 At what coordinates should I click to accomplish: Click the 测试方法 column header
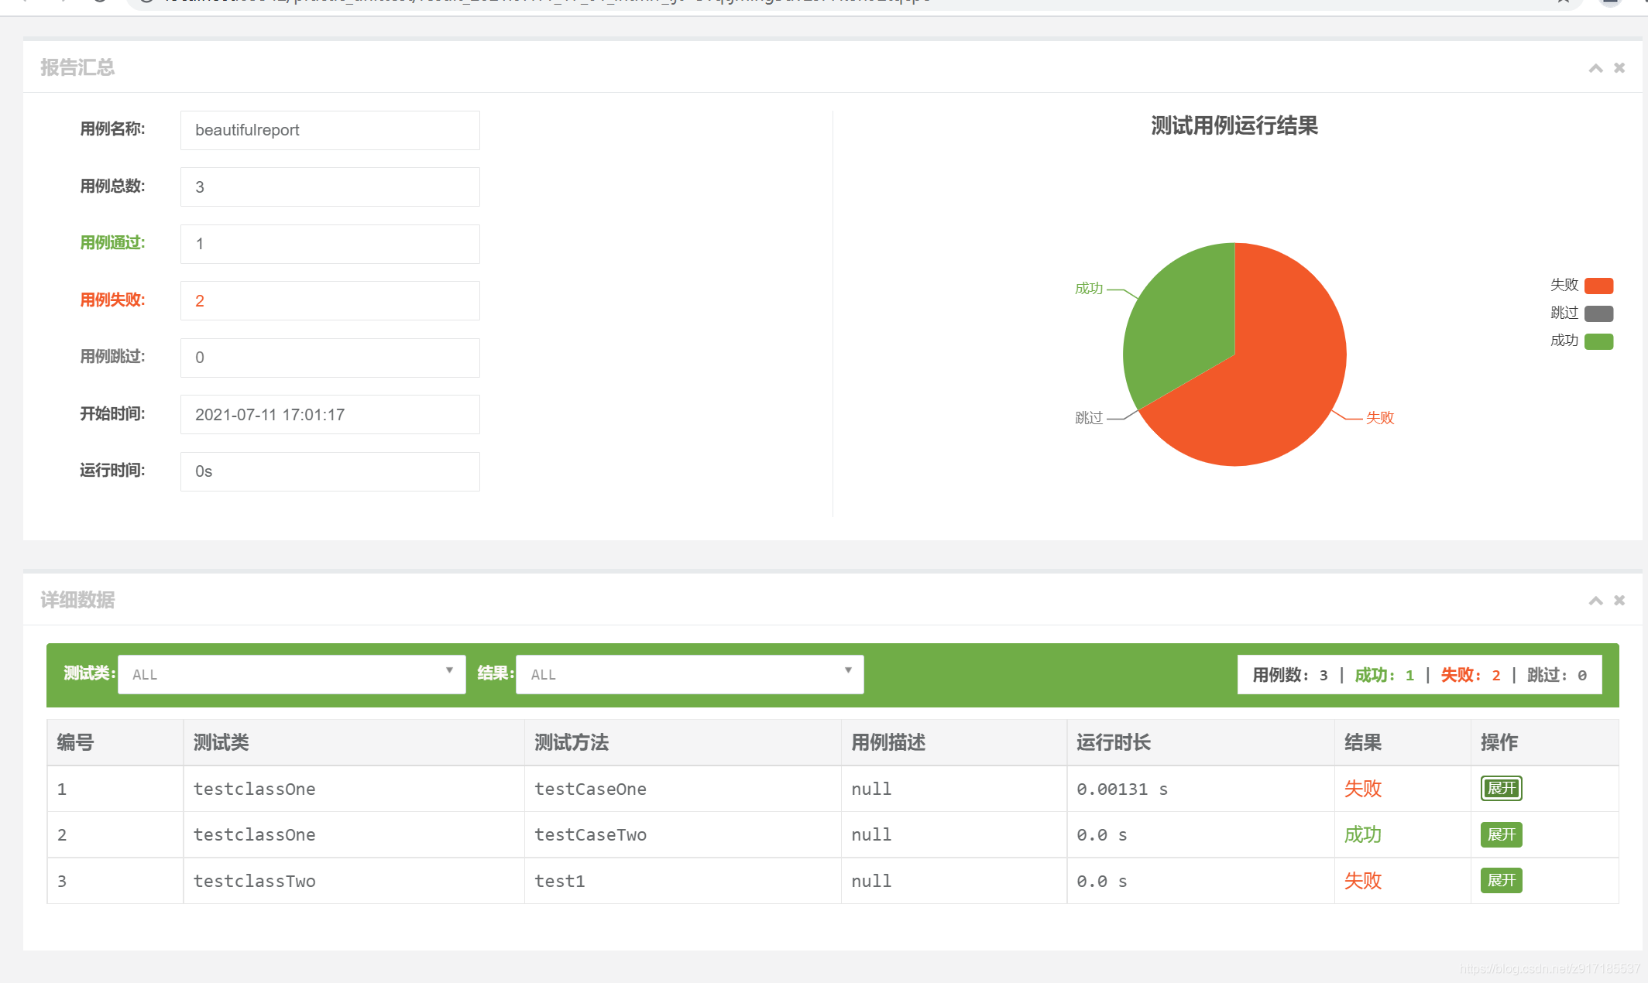coord(572,742)
